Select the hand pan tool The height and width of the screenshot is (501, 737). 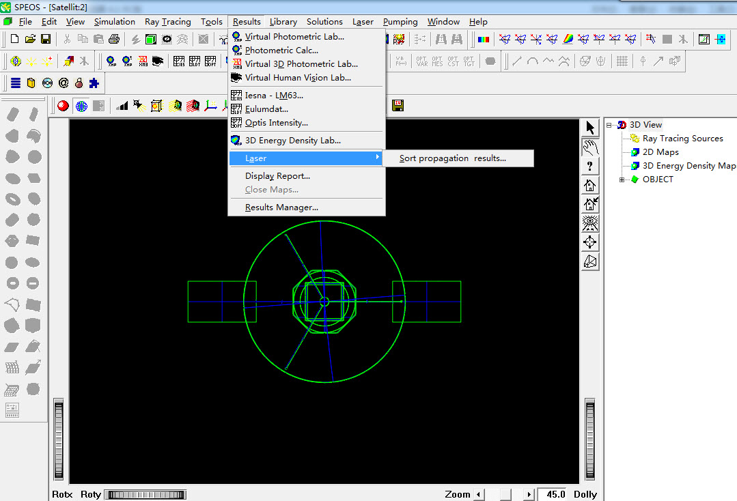590,147
